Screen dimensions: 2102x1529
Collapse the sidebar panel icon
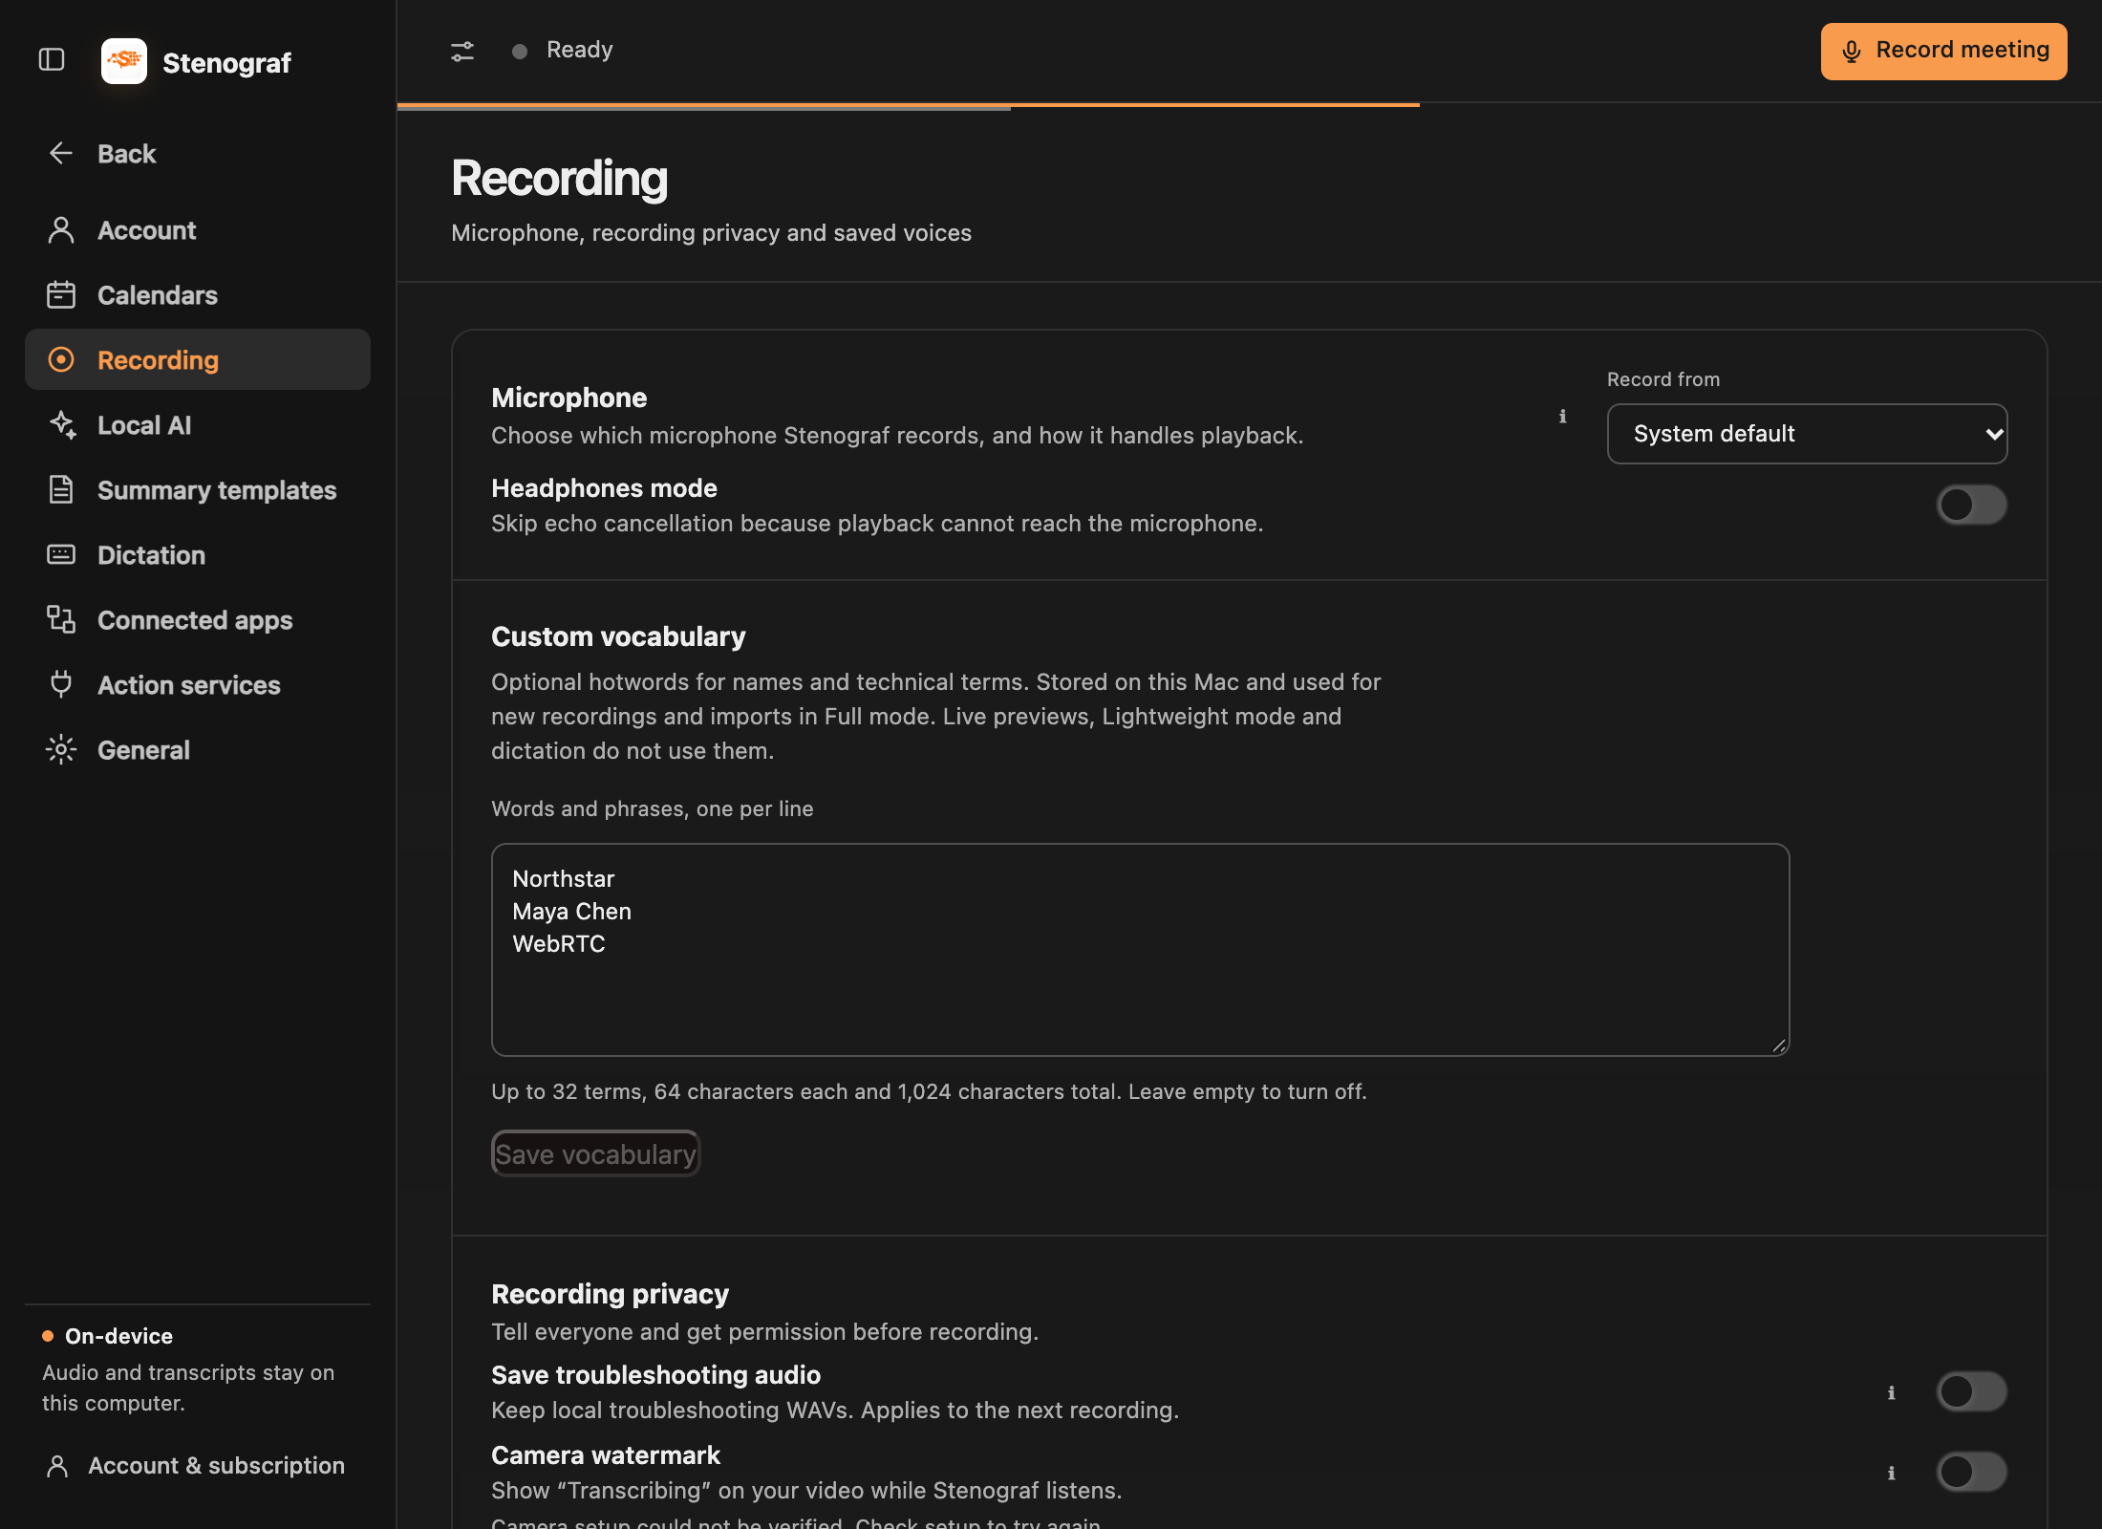52,60
